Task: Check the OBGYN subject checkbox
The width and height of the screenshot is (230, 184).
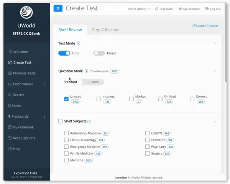Action: click(148, 133)
